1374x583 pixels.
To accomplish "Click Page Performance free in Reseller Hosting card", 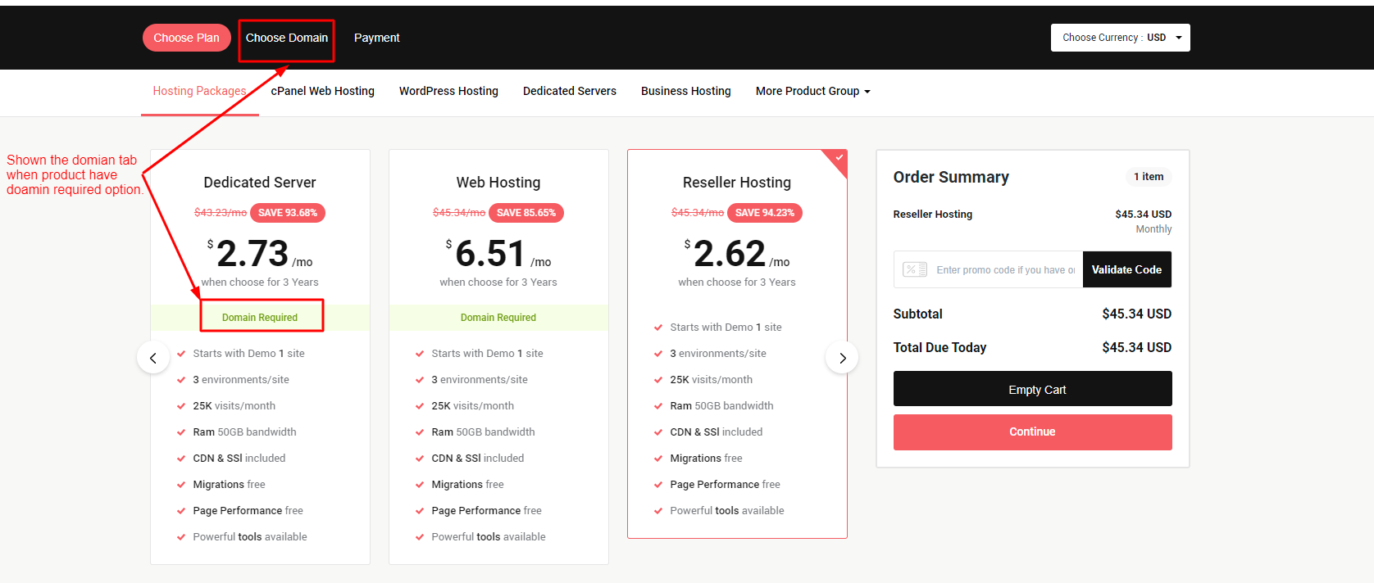I will [x=726, y=485].
